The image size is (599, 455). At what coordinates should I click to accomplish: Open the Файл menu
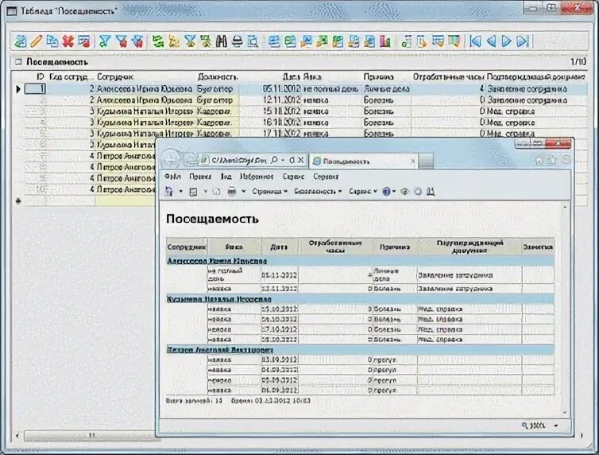172,177
